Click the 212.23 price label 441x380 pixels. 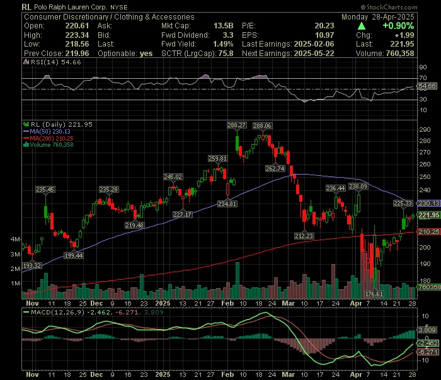pos(304,236)
